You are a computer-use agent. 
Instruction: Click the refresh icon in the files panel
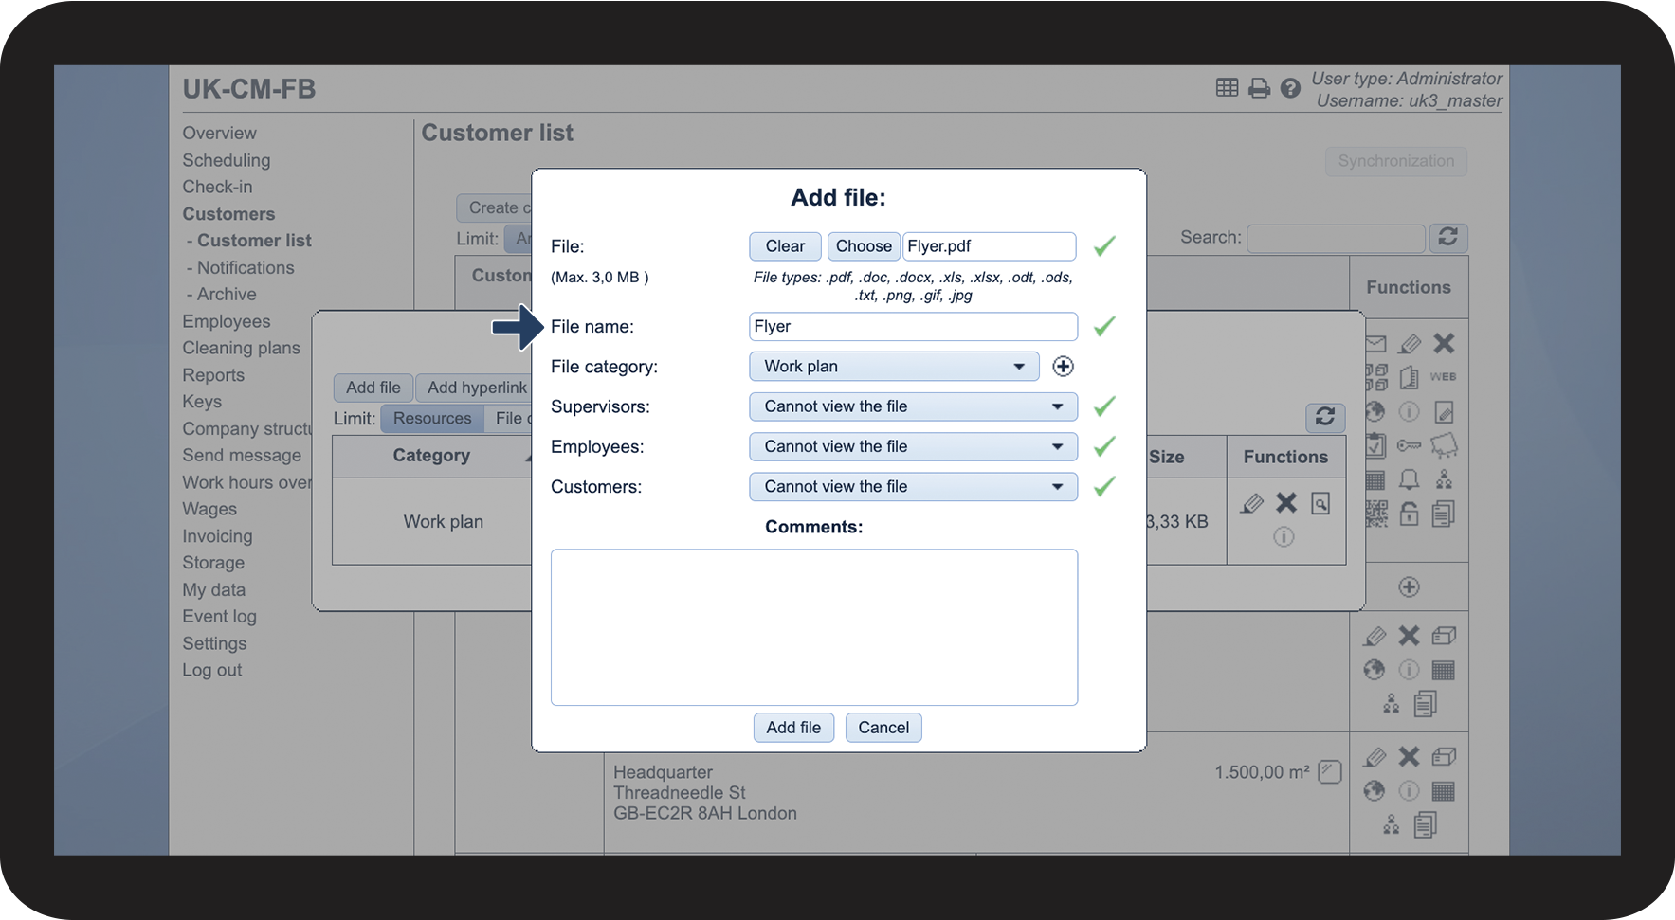coord(1325,417)
